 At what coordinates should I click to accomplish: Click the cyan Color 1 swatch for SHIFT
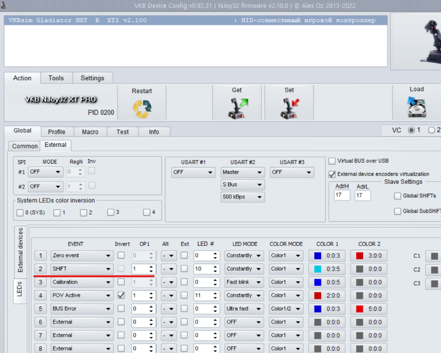pyautogui.click(x=318, y=269)
